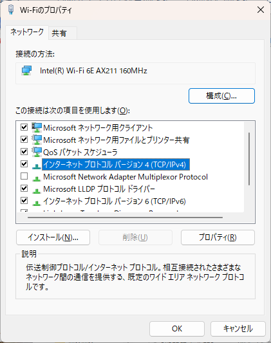
Task: Select インターネット プロトコル バージョン 4 (TCP/IPv4) row
Action: click(x=116, y=165)
